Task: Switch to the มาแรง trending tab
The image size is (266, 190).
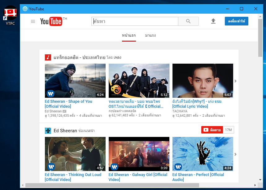Action: click(x=150, y=35)
